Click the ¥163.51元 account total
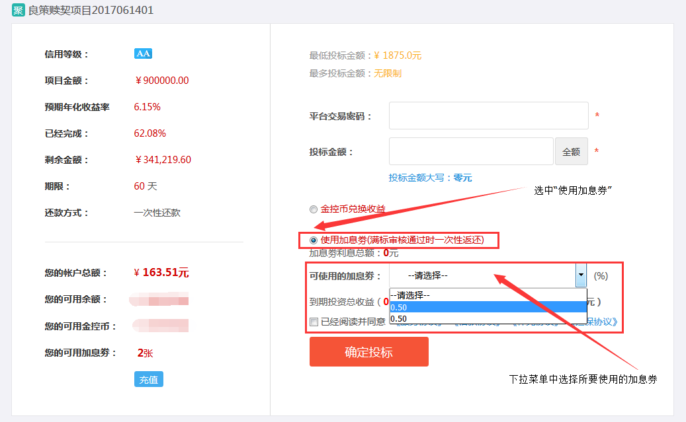This screenshot has height=422, width=686. point(161,272)
